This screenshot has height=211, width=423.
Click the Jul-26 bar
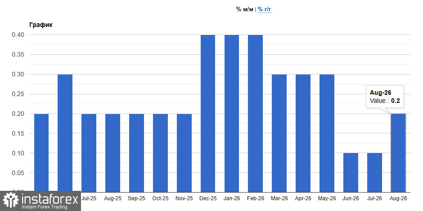click(x=374, y=172)
